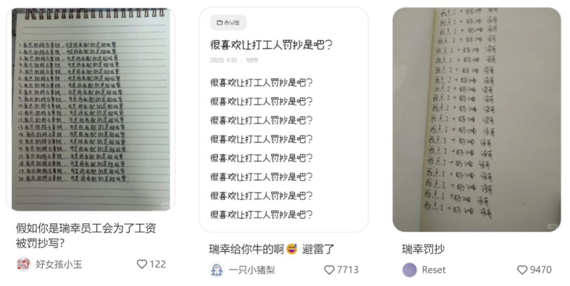
Task: Visit 一只小猪梨 profile name
Action: tap(252, 270)
